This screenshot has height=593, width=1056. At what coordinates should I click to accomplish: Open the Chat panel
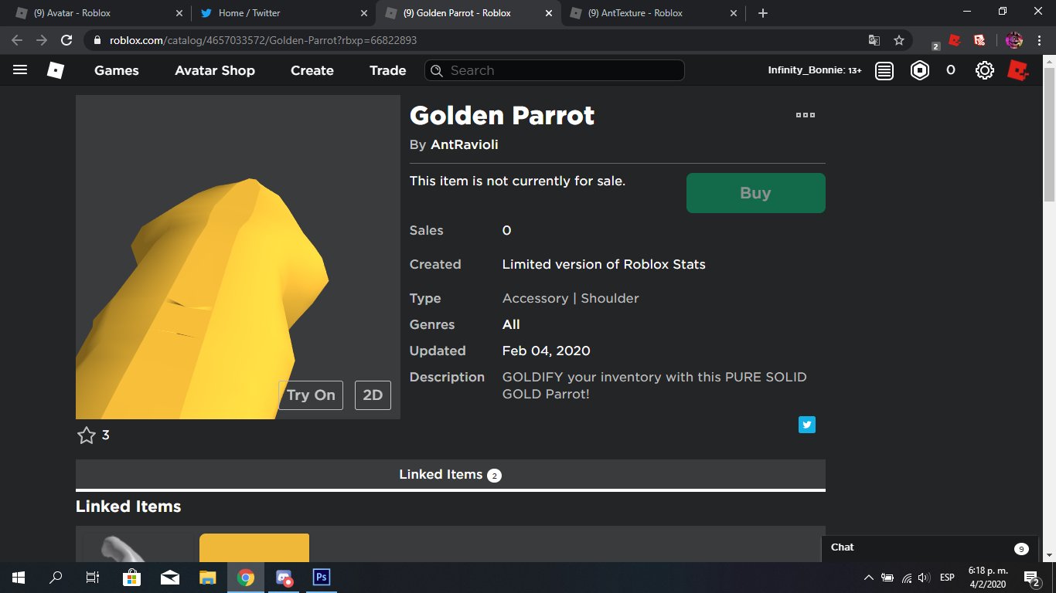(928, 548)
